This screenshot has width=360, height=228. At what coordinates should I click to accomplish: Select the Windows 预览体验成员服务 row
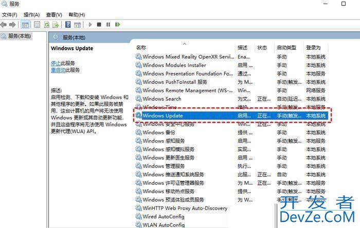230,200
